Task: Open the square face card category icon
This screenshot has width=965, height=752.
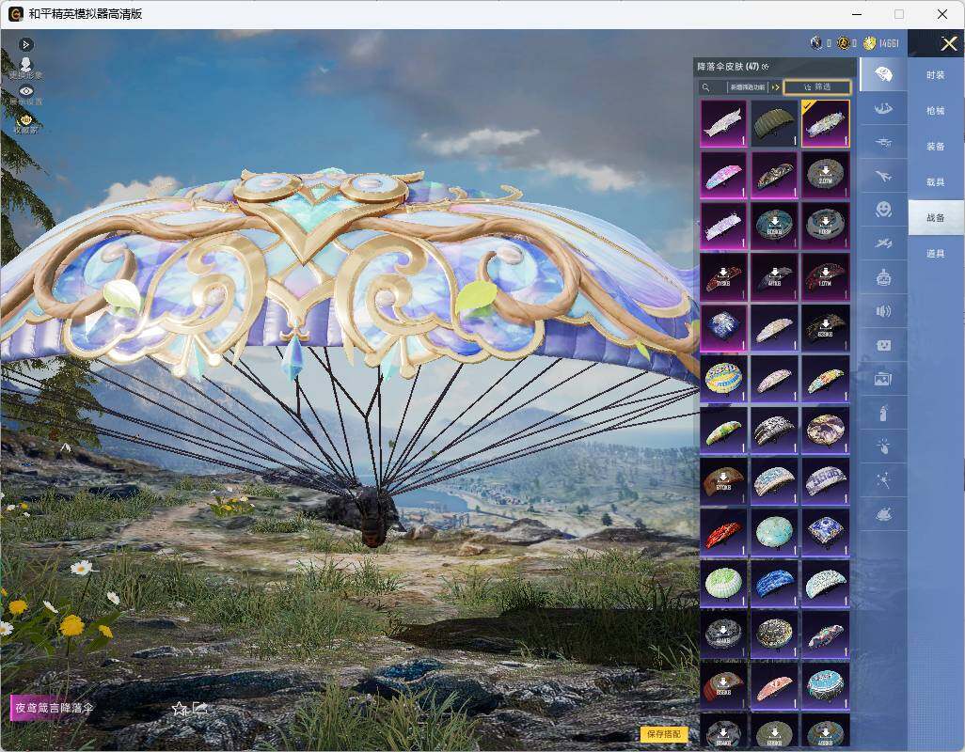Action: [883, 346]
